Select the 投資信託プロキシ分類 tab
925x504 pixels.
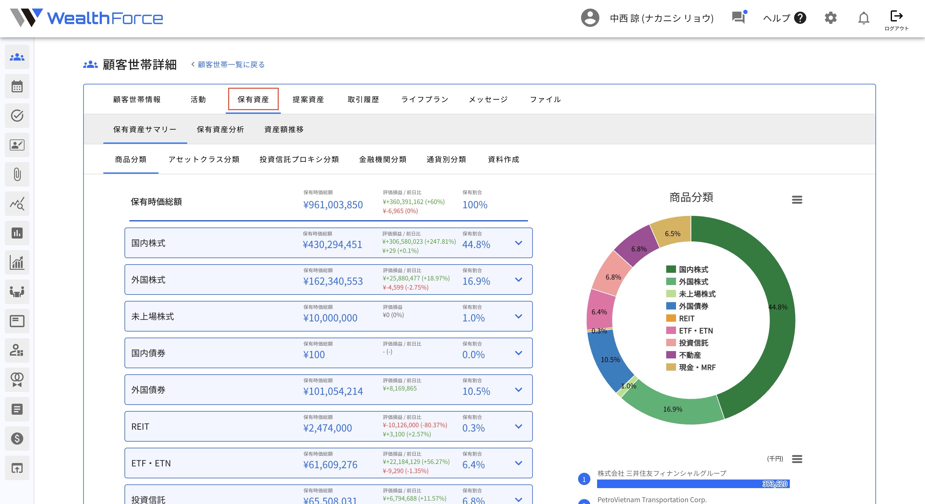click(x=299, y=159)
